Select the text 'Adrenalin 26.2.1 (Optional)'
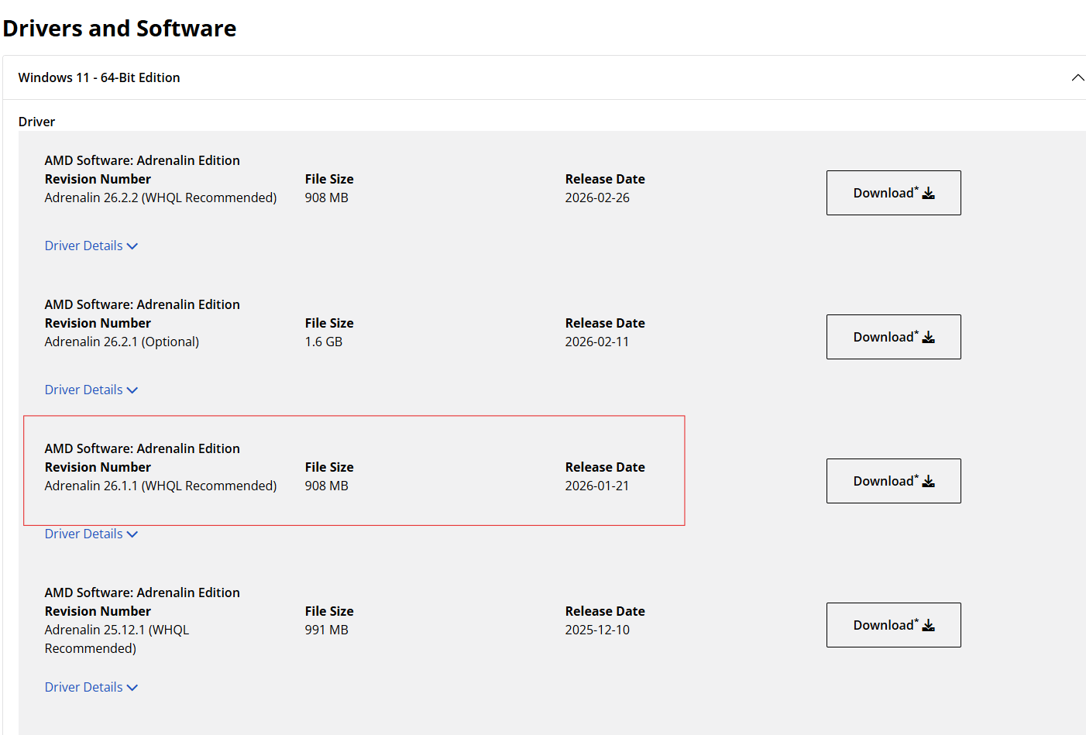 pyautogui.click(x=122, y=342)
